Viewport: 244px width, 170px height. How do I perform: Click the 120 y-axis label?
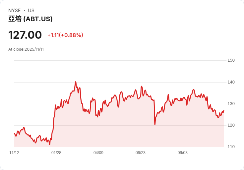pyautogui.click(x=231, y=125)
